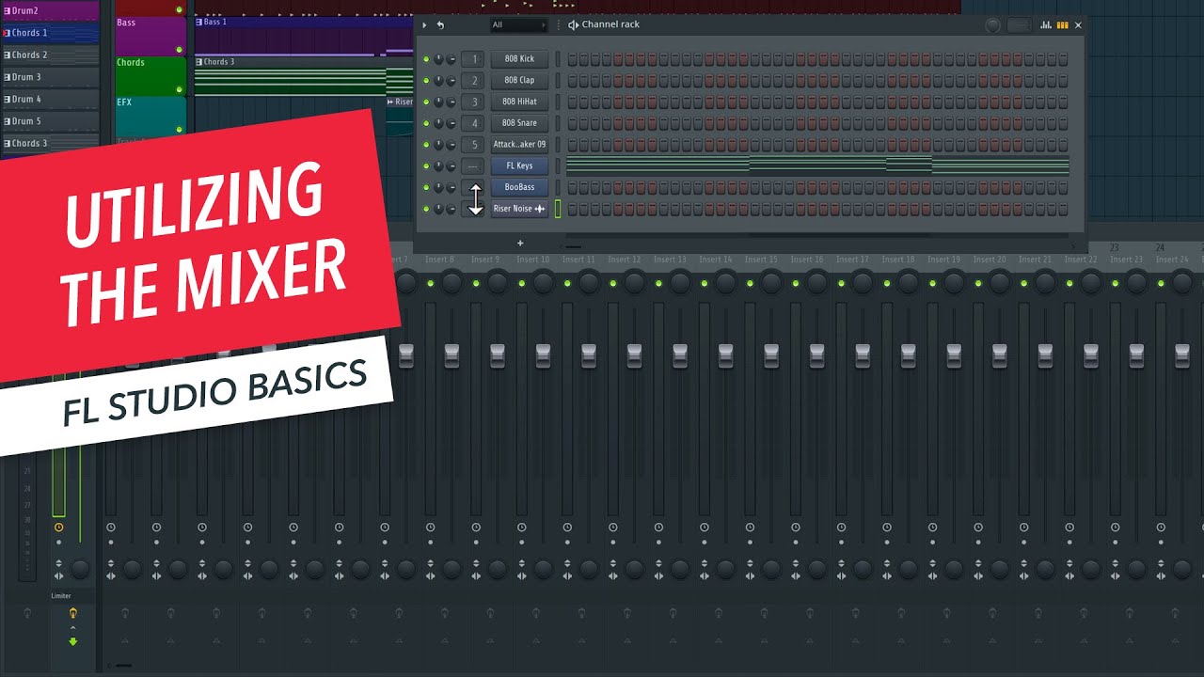This screenshot has width=1204, height=677.
Task: Open the Bass 1 clip menu icon
Action: point(199,22)
